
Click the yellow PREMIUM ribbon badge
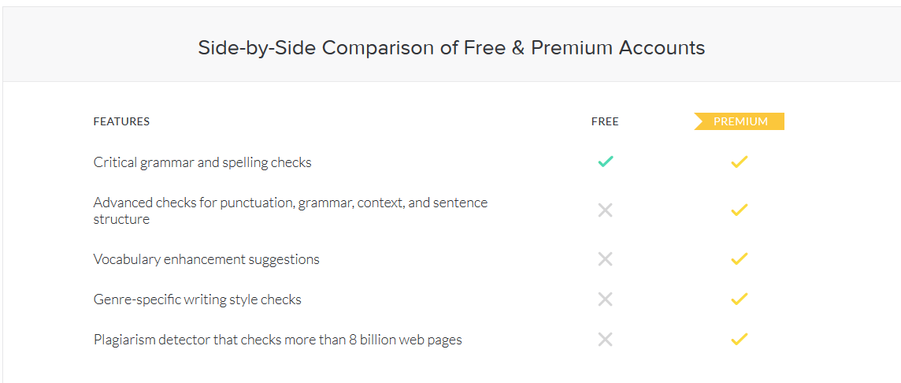pos(740,121)
